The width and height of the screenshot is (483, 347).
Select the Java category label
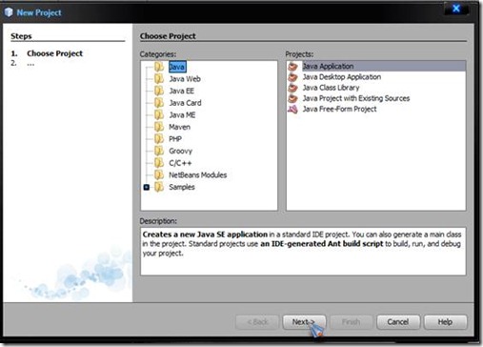[177, 67]
